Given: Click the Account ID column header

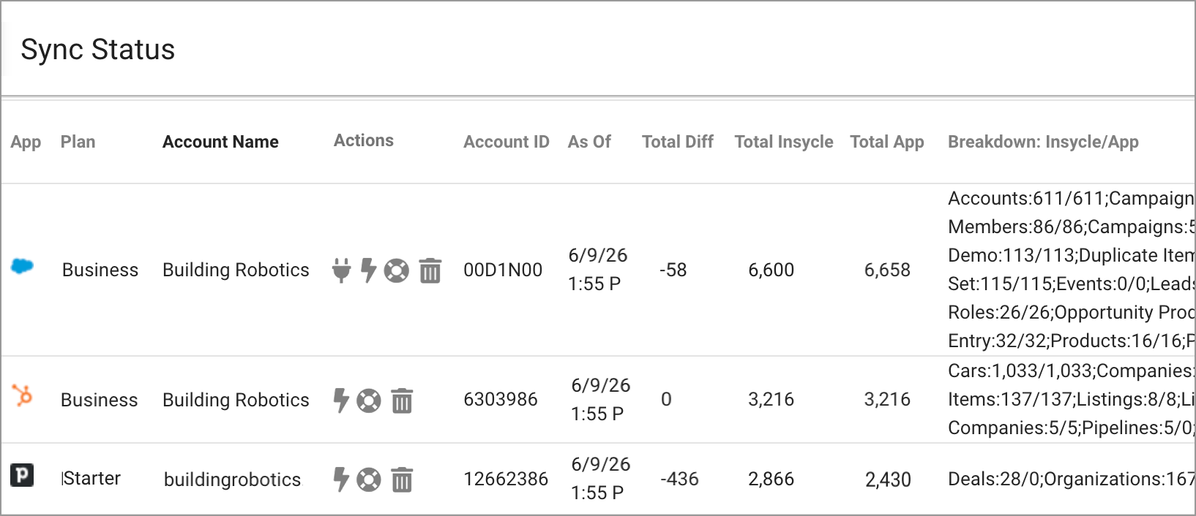Looking at the screenshot, I should click(507, 142).
